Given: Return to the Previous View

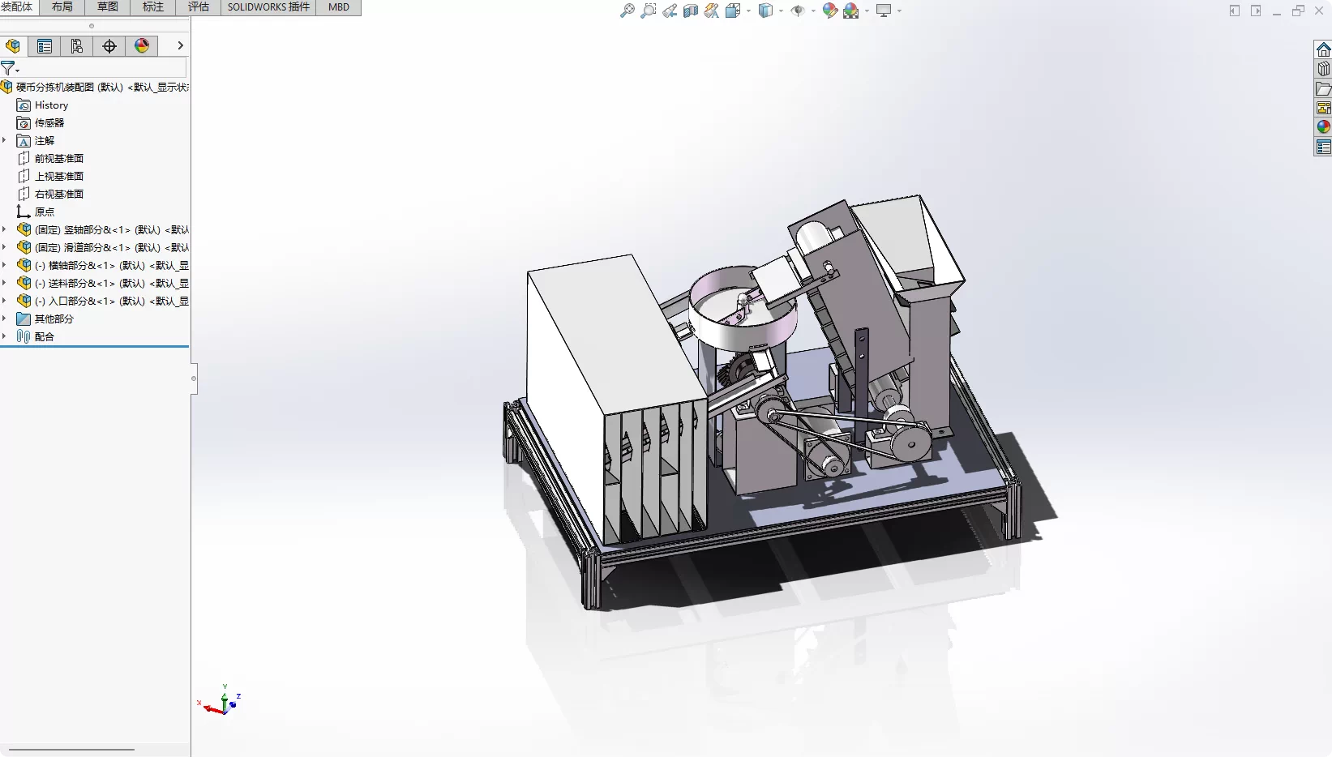Looking at the screenshot, I should point(670,11).
